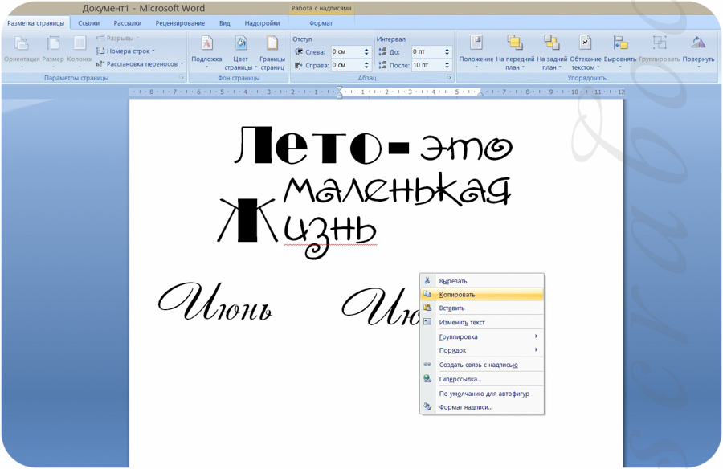Expand the Порядок submenu in context menu
This screenshot has width=723, height=469.
click(482, 350)
